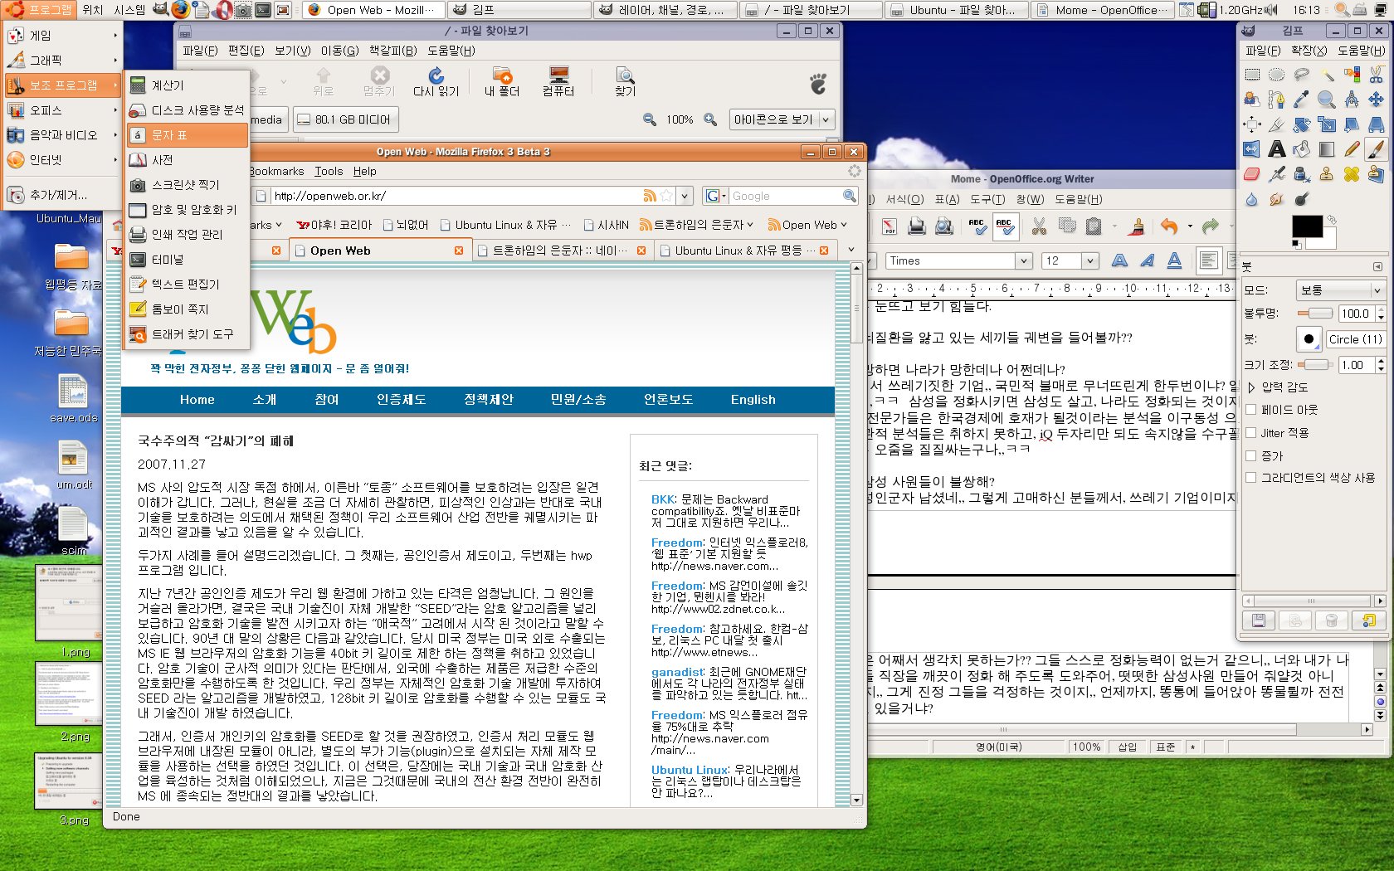Enable the Jitter 적용 checkbox
Image resolution: width=1394 pixels, height=871 pixels.
(1251, 433)
